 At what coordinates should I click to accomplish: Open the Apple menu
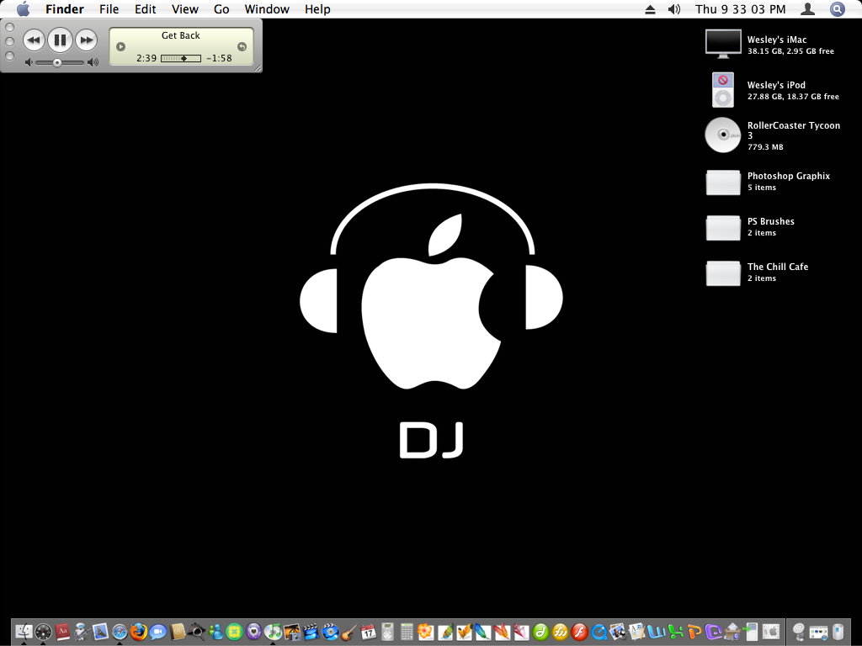[x=23, y=9]
